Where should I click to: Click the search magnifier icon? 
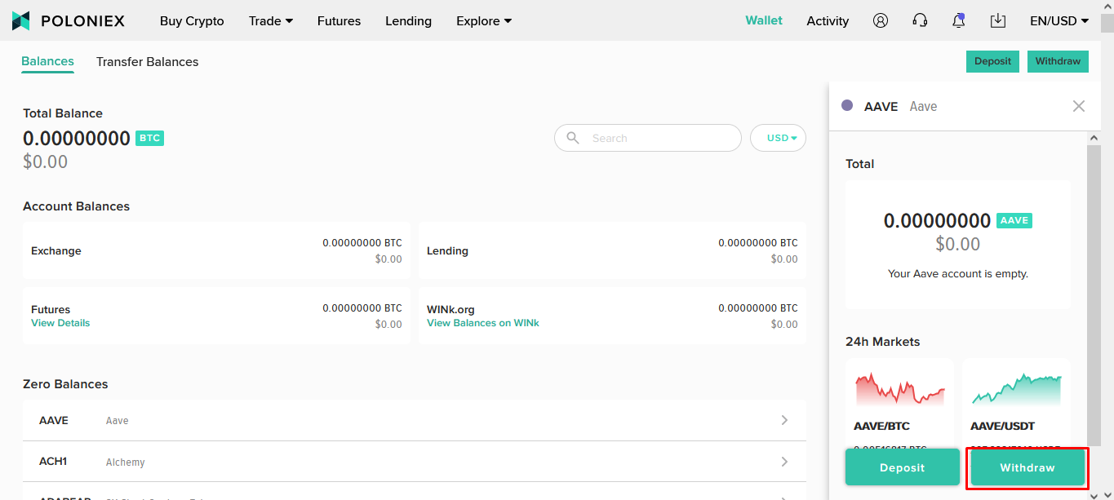tap(573, 138)
